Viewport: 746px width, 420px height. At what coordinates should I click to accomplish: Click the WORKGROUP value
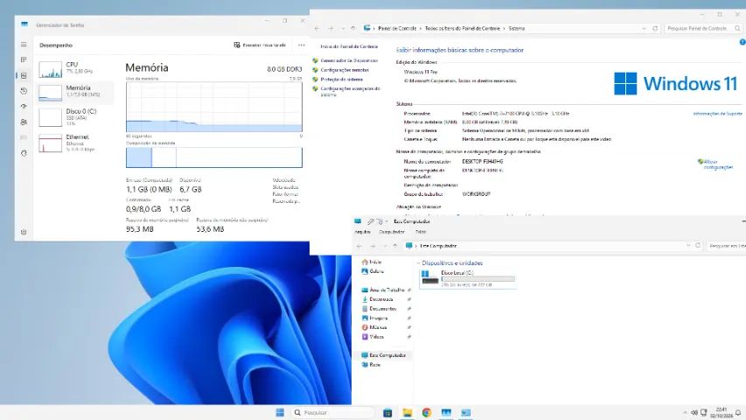[x=477, y=194]
